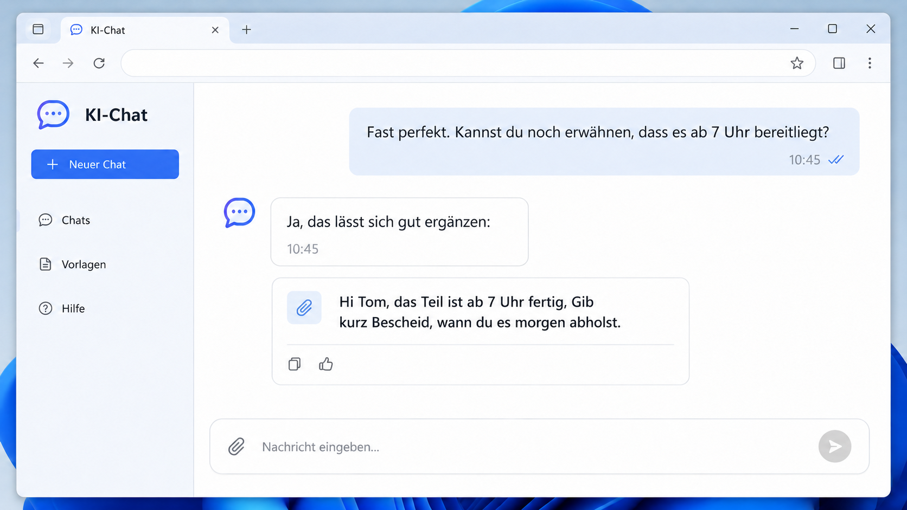Close the KI-Chat tab
Image resolution: width=907 pixels, height=510 pixels.
(x=215, y=30)
